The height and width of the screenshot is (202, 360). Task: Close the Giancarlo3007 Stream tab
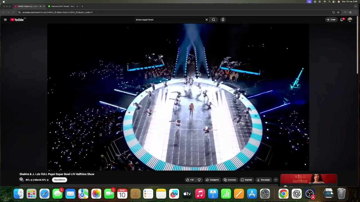[77, 6]
